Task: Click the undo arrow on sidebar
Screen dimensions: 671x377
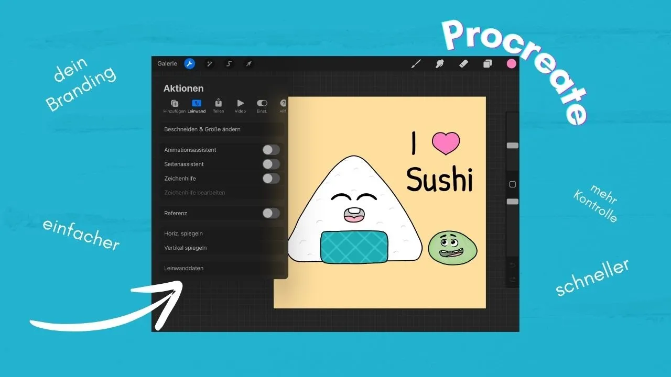Action: (513, 265)
